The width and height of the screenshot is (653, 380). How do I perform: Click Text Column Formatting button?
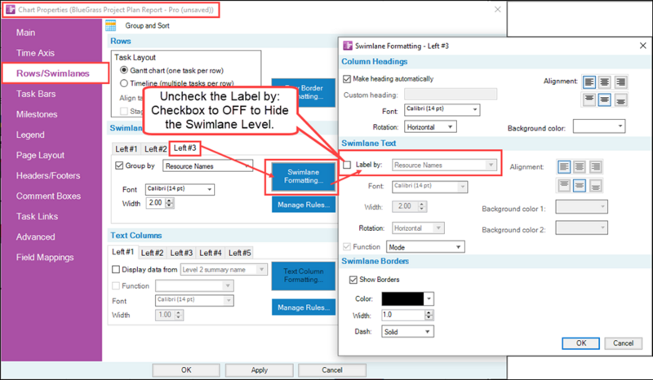[303, 276]
